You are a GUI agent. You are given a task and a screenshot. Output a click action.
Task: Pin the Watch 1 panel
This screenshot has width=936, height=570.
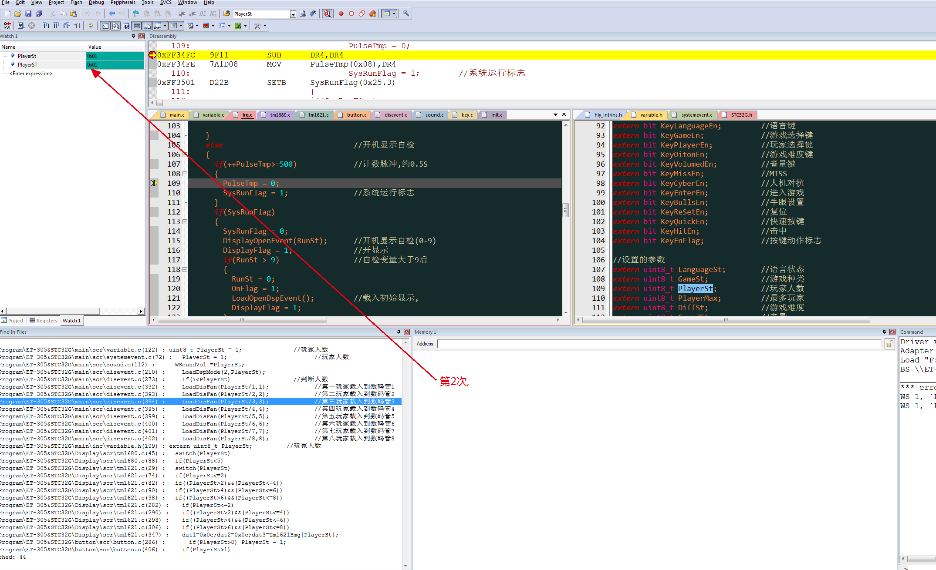coord(133,36)
